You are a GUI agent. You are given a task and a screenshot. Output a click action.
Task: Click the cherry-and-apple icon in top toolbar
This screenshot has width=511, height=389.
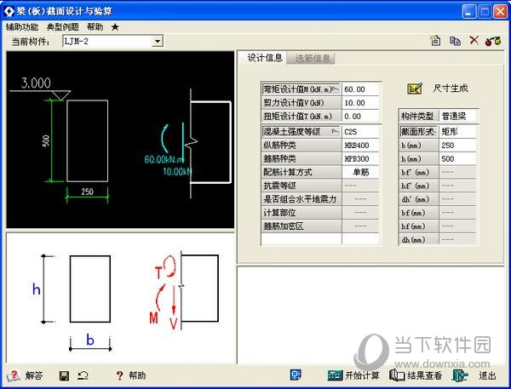pos(492,41)
